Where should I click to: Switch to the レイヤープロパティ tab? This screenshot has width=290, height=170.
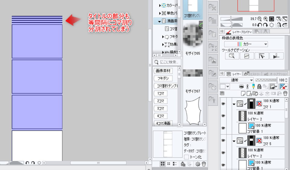pyautogui.click(x=239, y=32)
